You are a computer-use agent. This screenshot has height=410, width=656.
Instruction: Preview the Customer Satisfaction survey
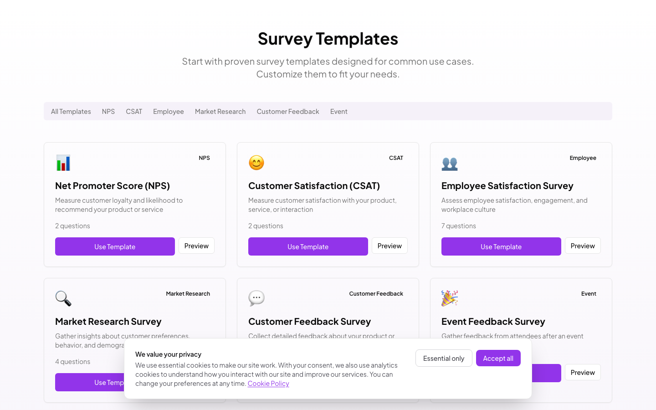389,246
